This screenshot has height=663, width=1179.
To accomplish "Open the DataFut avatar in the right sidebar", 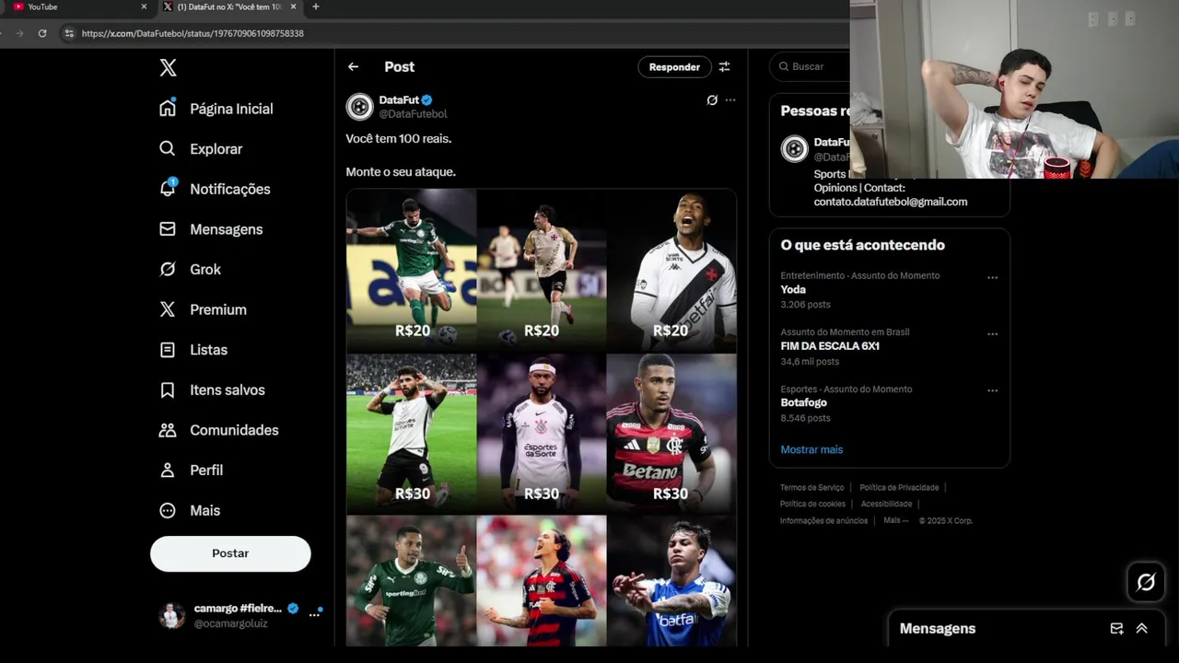I will pos(794,149).
